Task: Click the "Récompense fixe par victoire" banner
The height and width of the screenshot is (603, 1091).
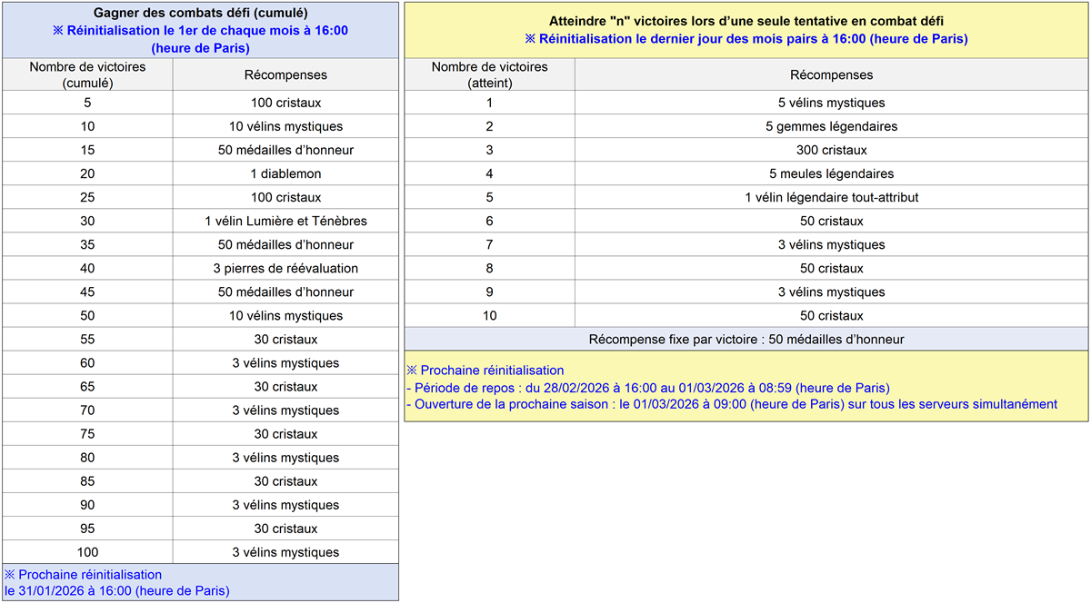Action: (746, 339)
